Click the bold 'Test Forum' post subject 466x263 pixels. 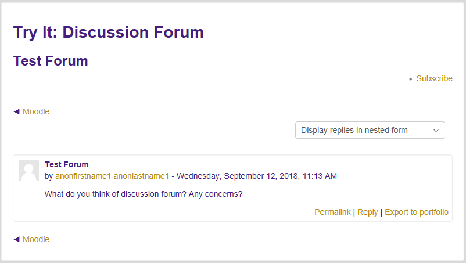(67, 164)
